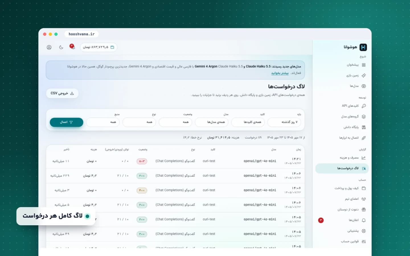The height and width of the screenshot is (256, 410).
Task: Click the ۱۱۹ درخواست summary text
Action: pos(253,138)
